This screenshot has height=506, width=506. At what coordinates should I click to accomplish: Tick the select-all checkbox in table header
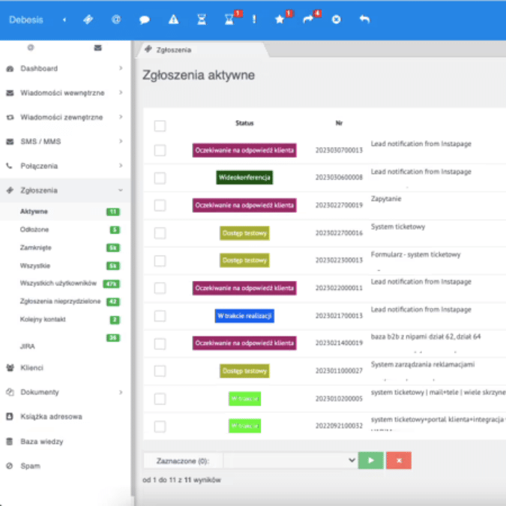160,126
